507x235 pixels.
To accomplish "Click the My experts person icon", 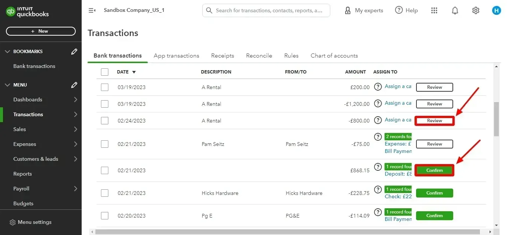I will 348,10.
